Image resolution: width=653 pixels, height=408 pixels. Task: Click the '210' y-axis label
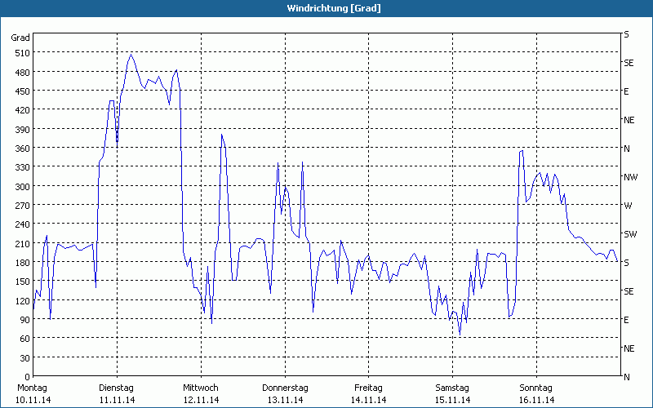click(x=23, y=244)
